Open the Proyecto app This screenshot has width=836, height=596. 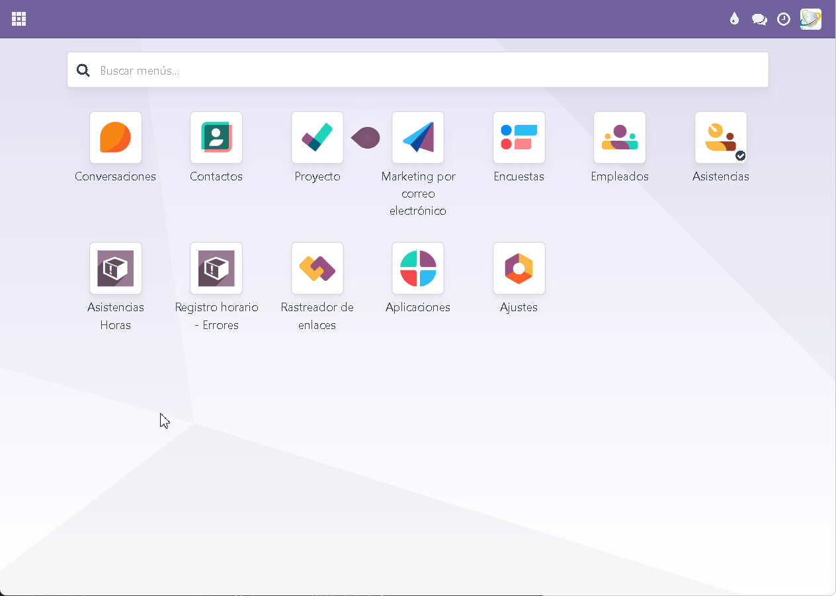pos(317,137)
